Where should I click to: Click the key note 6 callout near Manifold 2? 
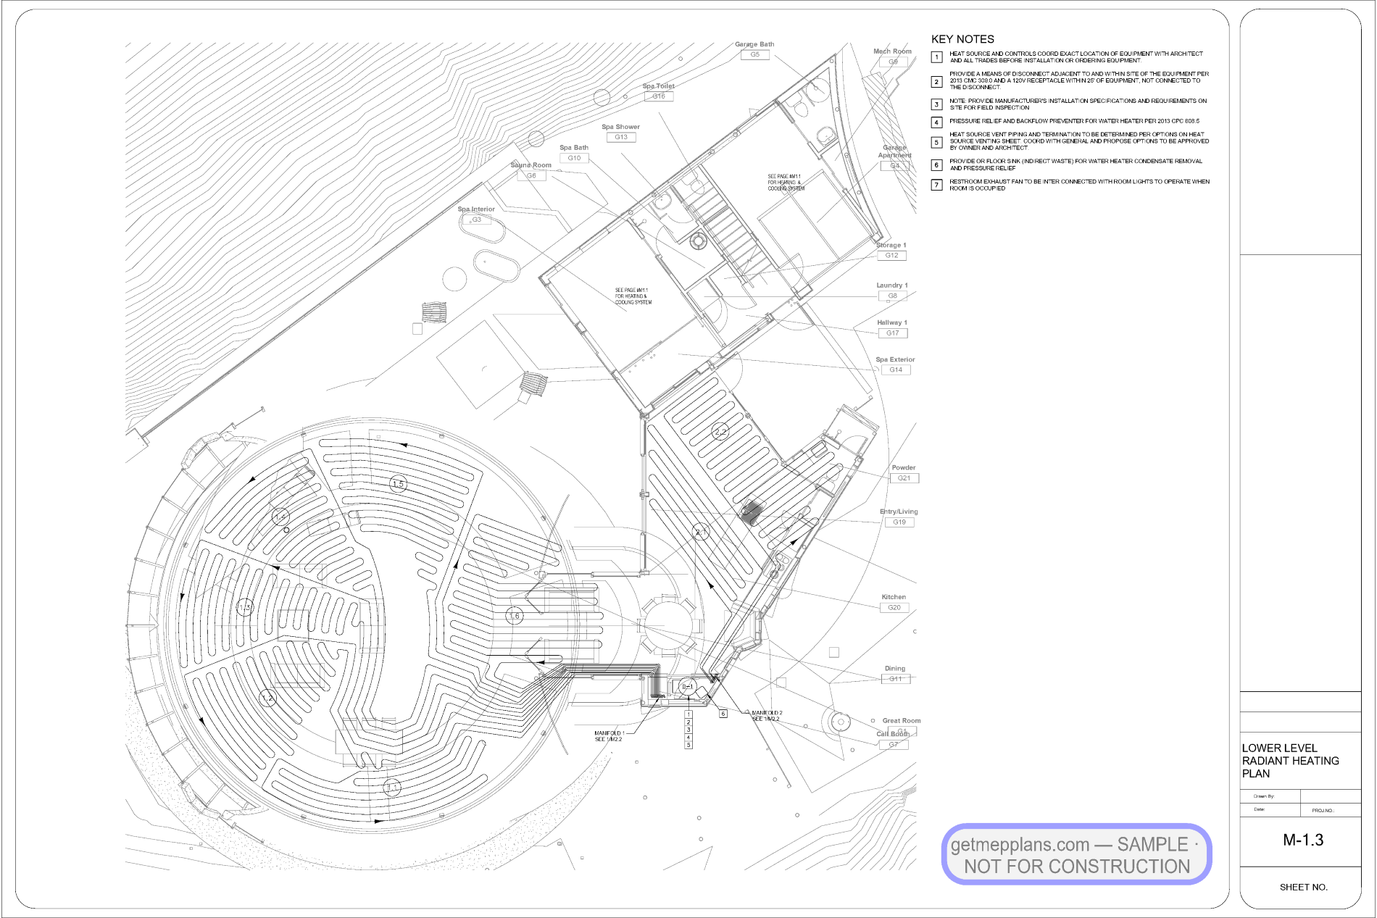[x=723, y=714]
